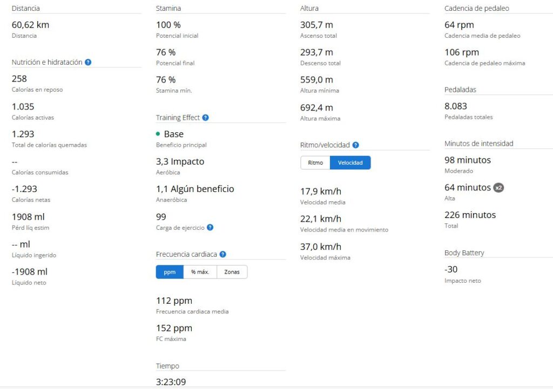Click the x2 badge beside 64 minutos
Viewport: 553px width, 389px height.
pos(499,188)
